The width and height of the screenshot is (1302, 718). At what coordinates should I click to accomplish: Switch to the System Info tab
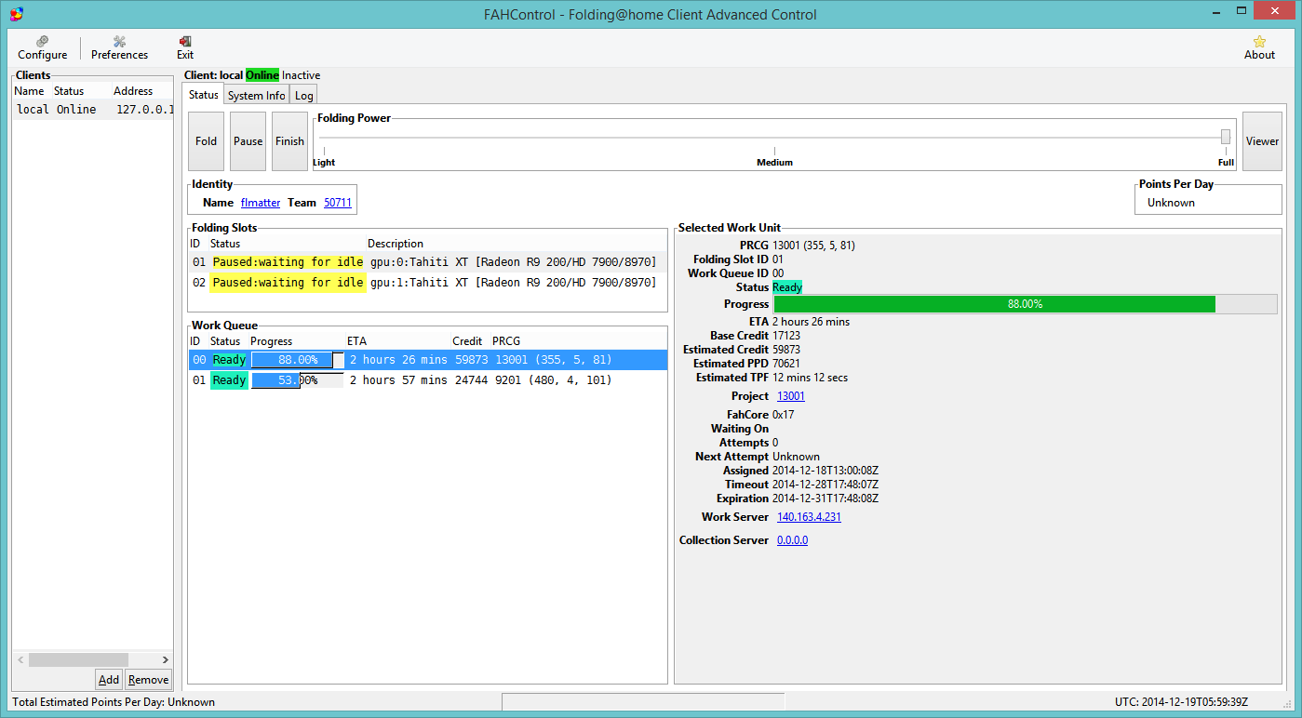(x=257, y=96)
